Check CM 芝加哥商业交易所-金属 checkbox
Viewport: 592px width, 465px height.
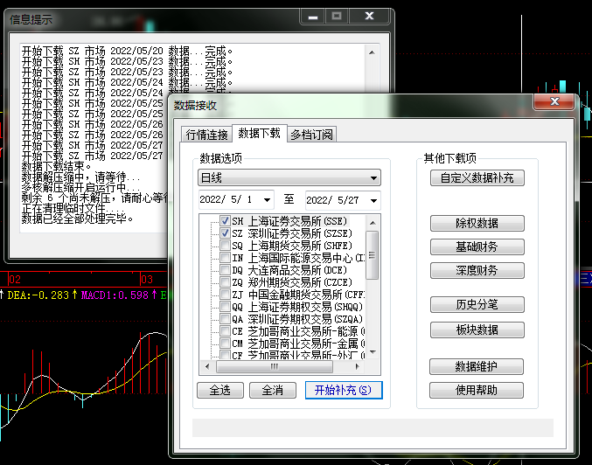tap(226, 344)
